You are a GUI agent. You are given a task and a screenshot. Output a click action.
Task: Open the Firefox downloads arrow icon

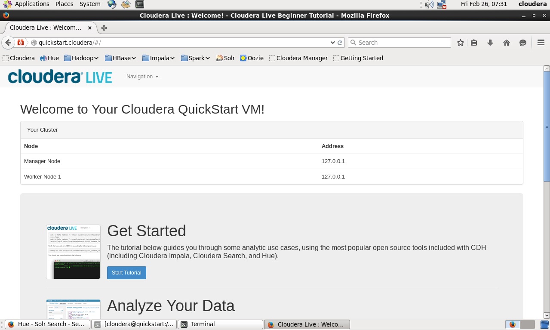tap(490, 43)
